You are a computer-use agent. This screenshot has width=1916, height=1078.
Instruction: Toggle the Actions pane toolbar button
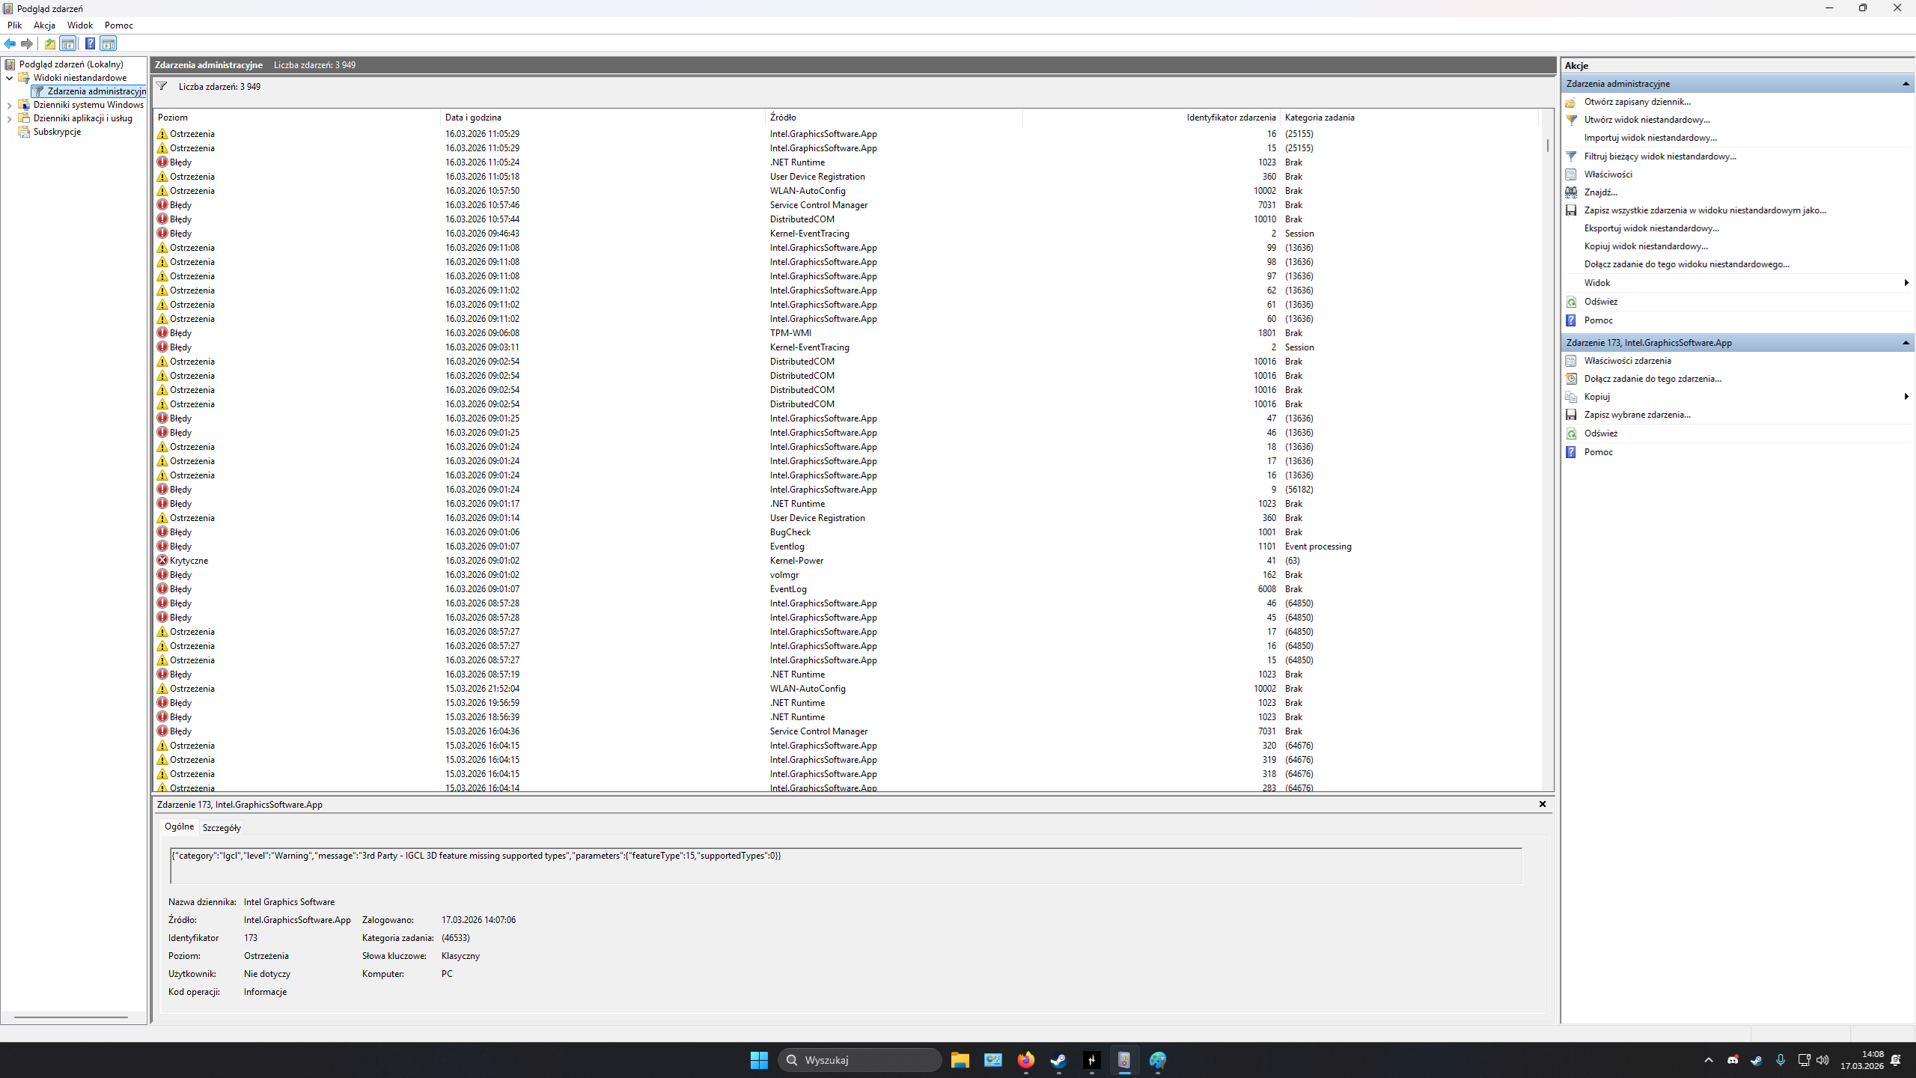coord(109,43)
